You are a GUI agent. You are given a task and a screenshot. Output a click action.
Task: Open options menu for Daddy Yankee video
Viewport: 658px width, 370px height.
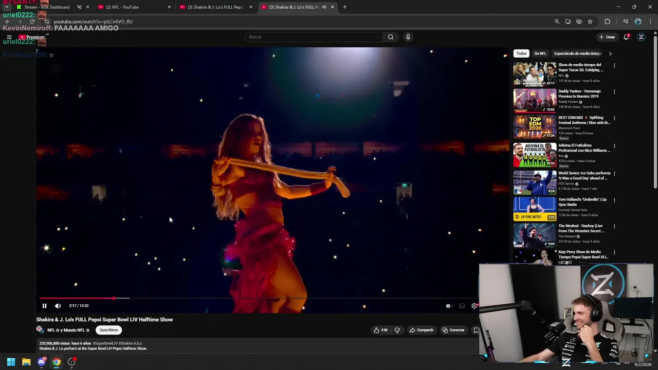pos(614,92)
